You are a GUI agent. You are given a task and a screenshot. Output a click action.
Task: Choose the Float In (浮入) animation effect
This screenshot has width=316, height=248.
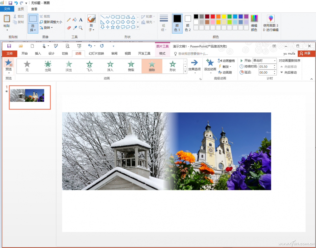pos(110,66)
